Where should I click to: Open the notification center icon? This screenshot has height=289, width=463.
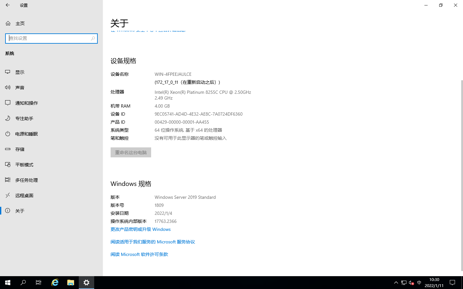[452, 283]
